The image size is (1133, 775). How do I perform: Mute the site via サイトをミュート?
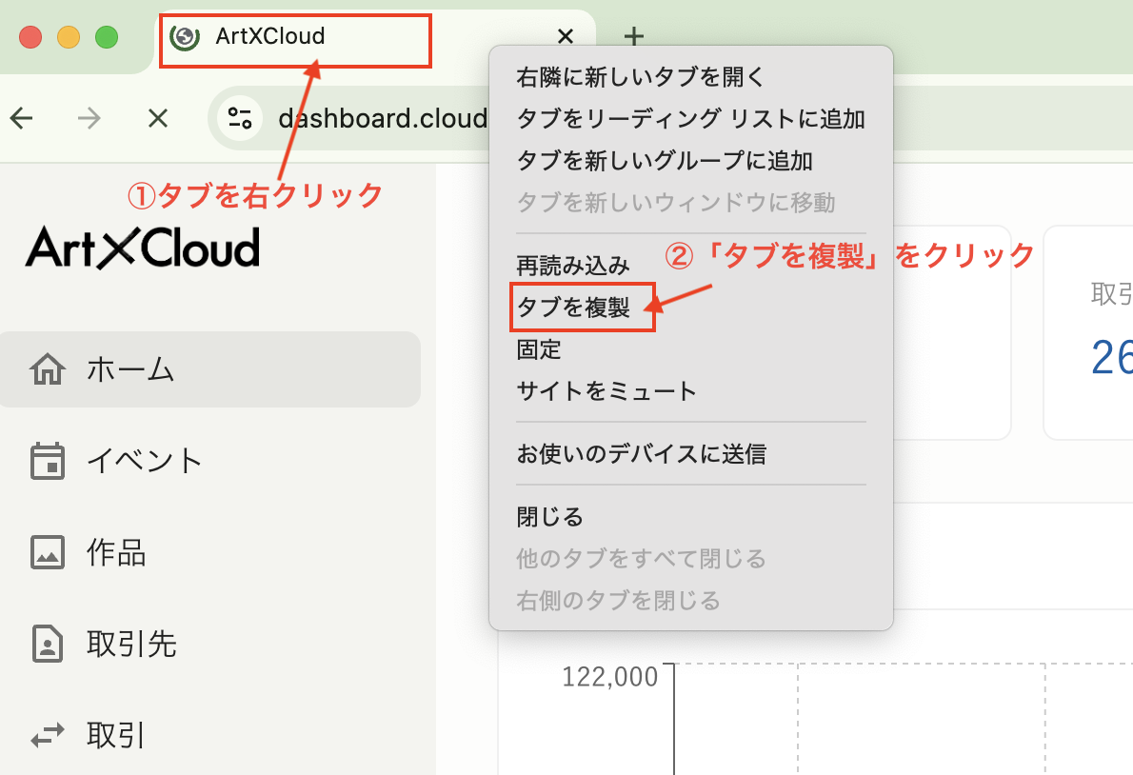coord(607,389)
